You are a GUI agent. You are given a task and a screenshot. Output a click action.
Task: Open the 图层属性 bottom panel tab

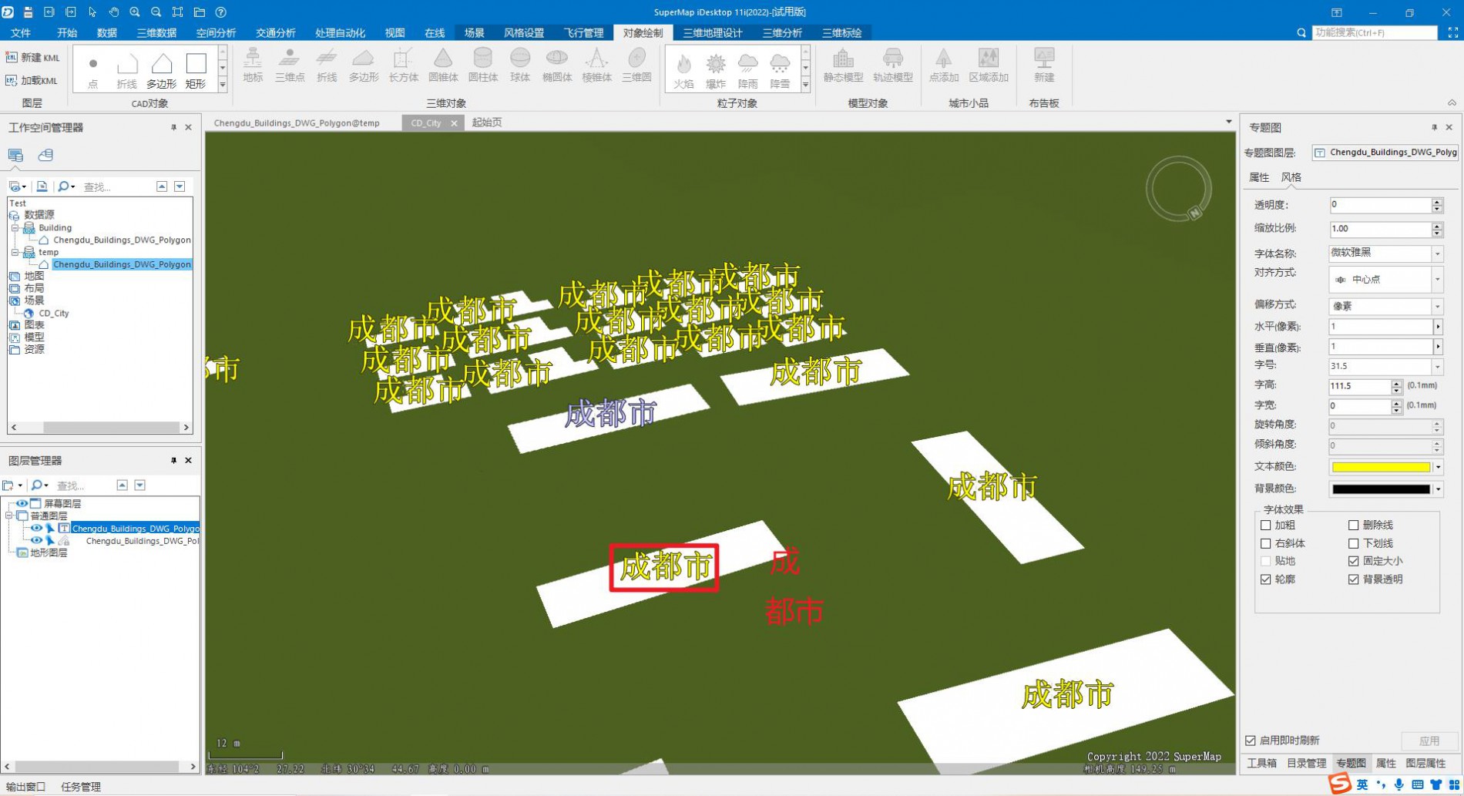pyautogui.click(x=1425, y=763)
